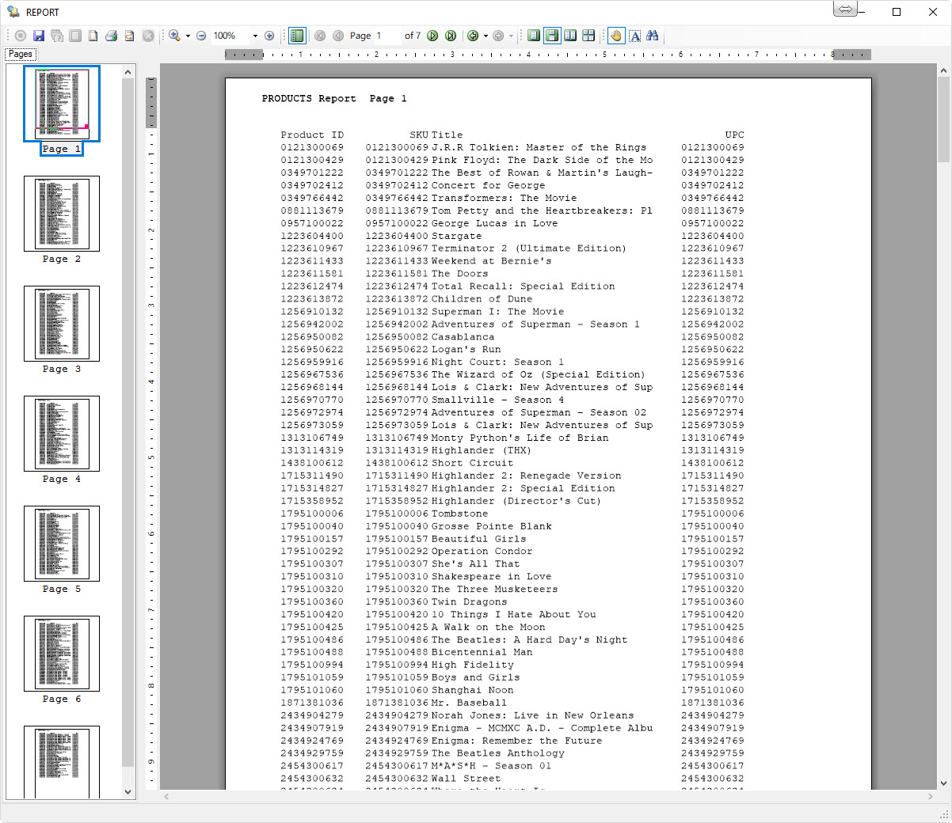This screenshot has width=952, height=823.
Task: Click the thumbnail panel scroll up arrow
Action: tap(128, 73)
